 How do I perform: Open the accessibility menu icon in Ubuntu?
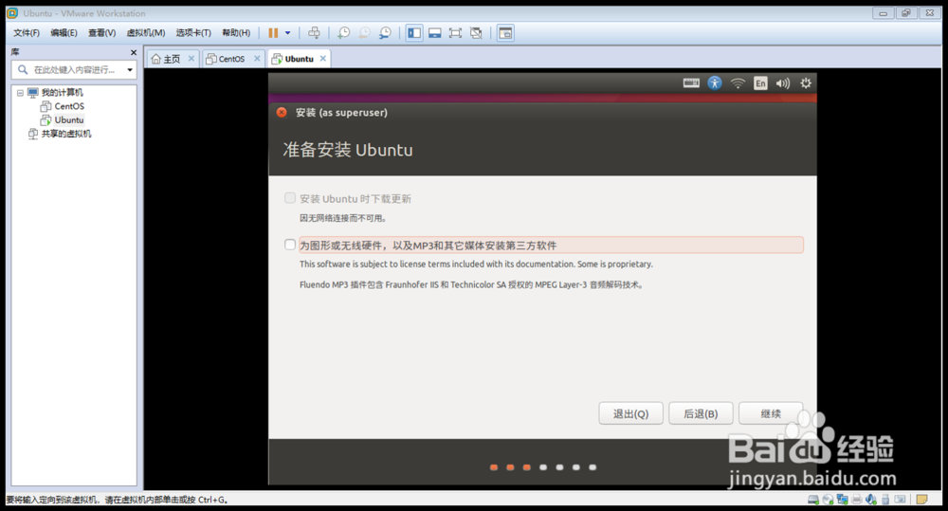click(715, 83)
